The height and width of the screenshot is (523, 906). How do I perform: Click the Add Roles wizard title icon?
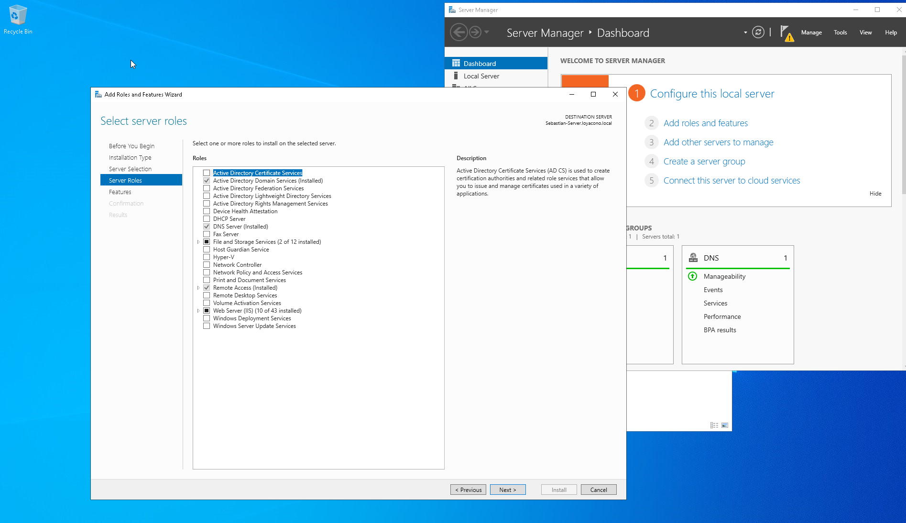click(x=98, y=94)
